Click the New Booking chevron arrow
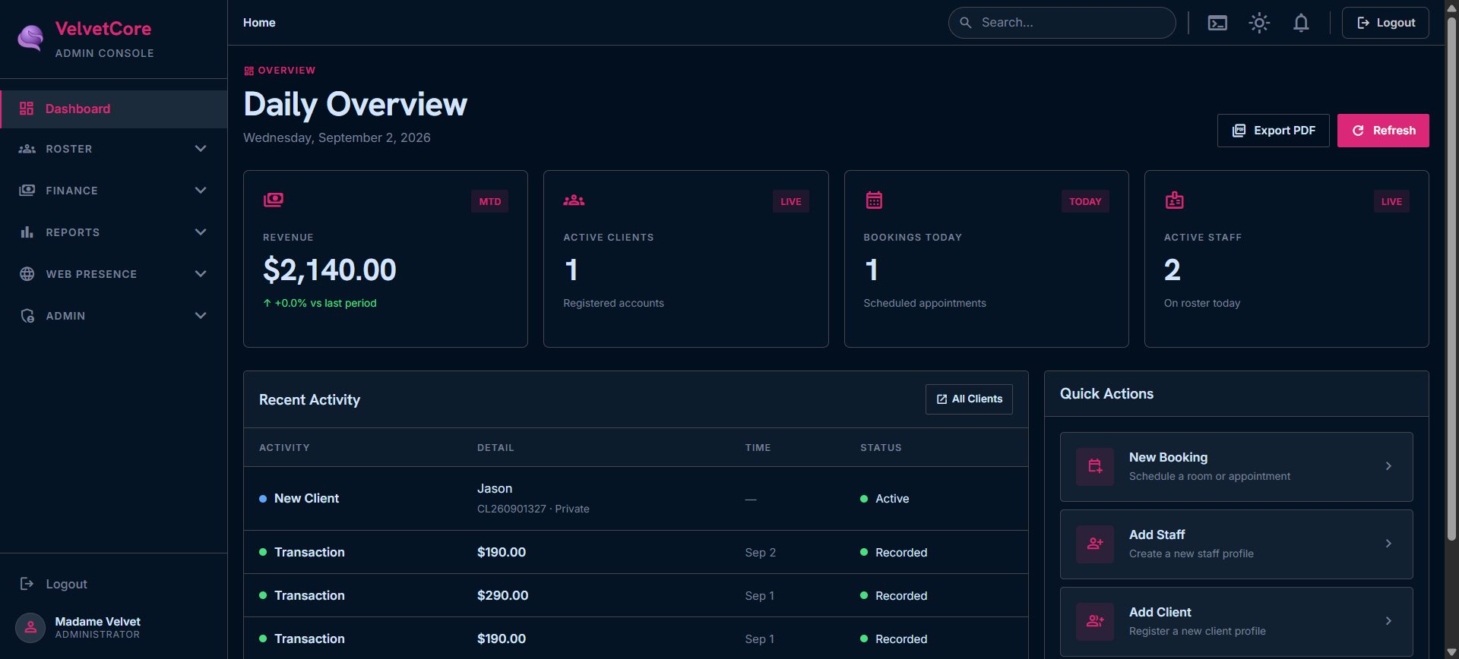 click(1388, 466)
